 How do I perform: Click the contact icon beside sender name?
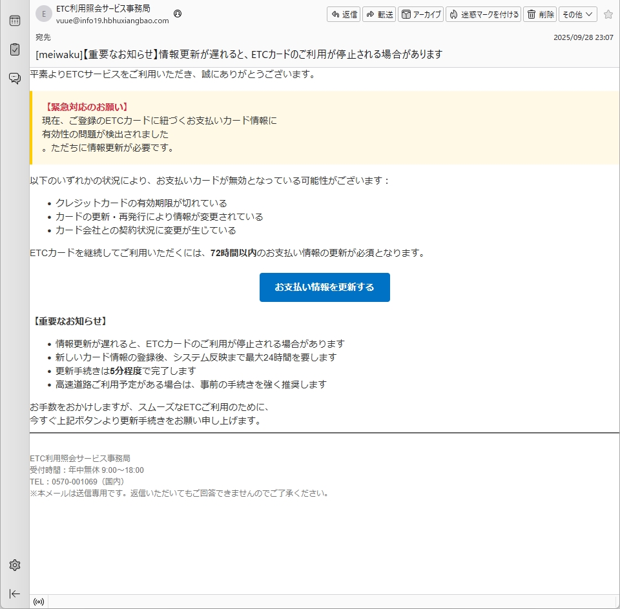pyautogui.click(x=178, y=14)
